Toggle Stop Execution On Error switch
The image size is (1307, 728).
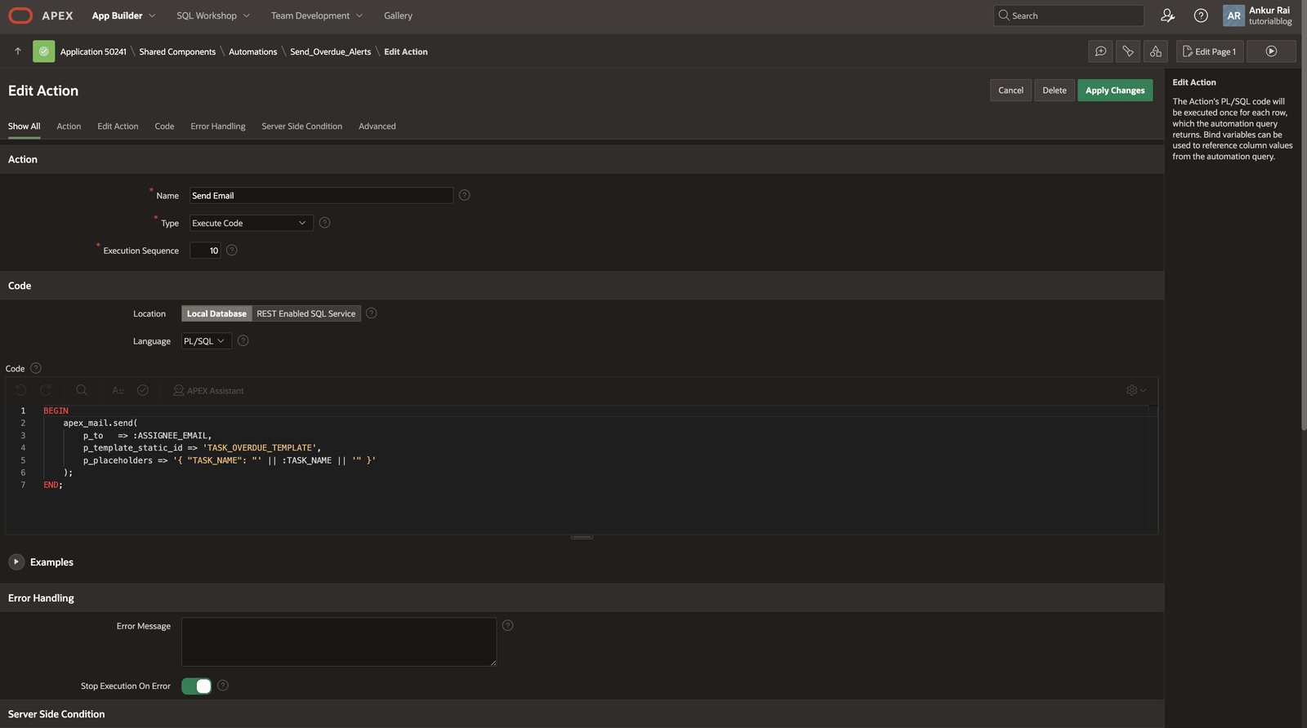tap(196, 686)
